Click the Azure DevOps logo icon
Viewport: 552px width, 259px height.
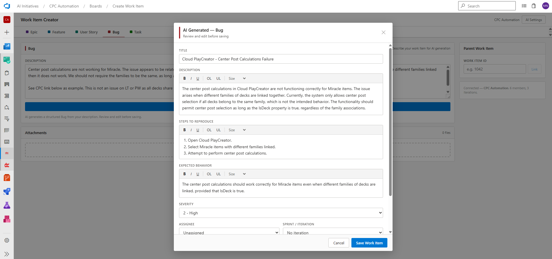(x=7, y=6)
